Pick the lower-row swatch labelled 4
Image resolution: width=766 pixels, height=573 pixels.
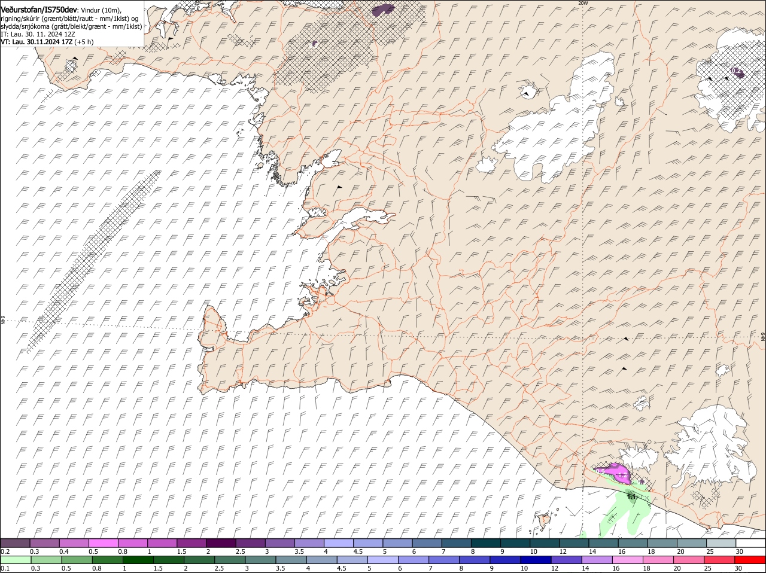coord(321,560)
